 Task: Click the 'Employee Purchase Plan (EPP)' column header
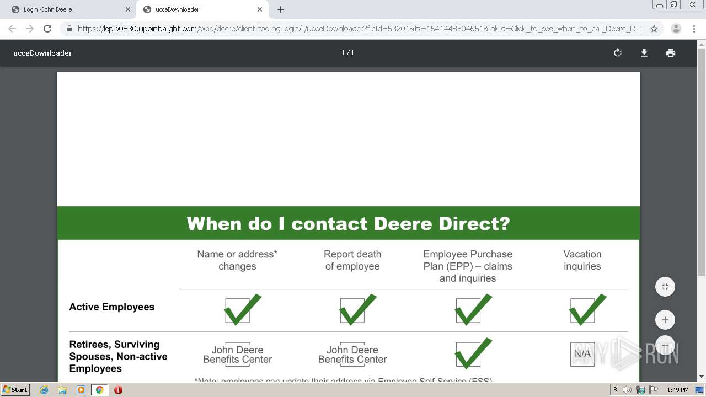[468, 266]
